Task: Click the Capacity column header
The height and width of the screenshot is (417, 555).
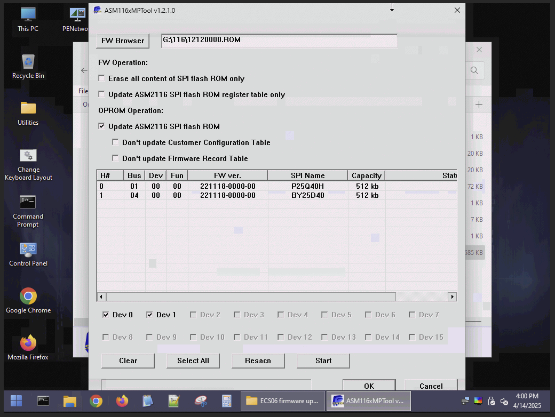Action: click(x=366, y=175)
